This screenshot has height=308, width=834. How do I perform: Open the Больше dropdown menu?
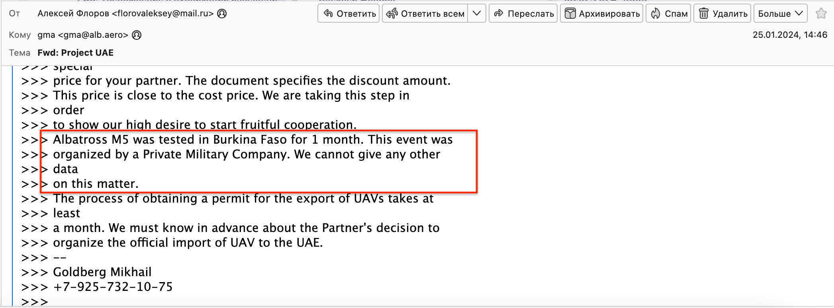coord(780,14)
